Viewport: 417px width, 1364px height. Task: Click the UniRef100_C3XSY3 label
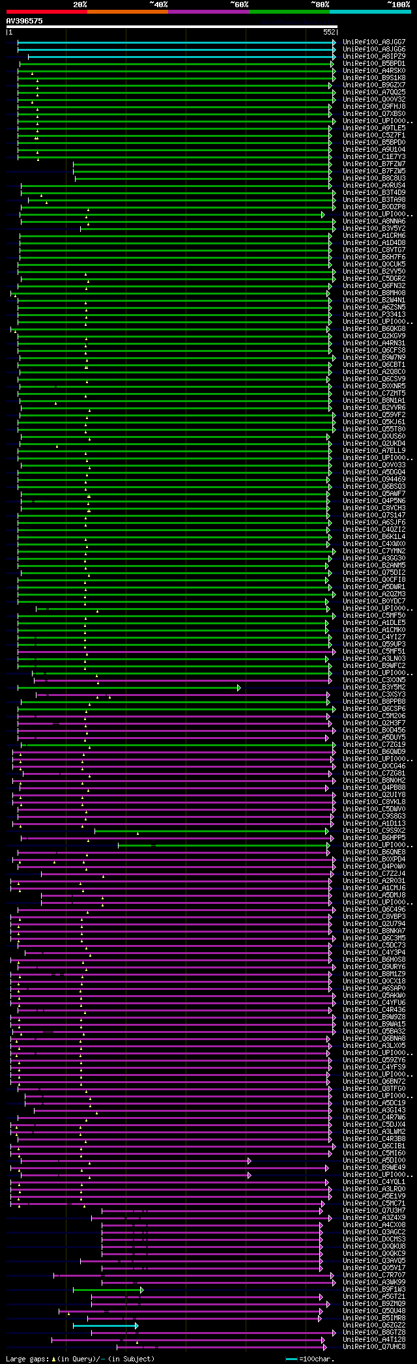(374, 695)
